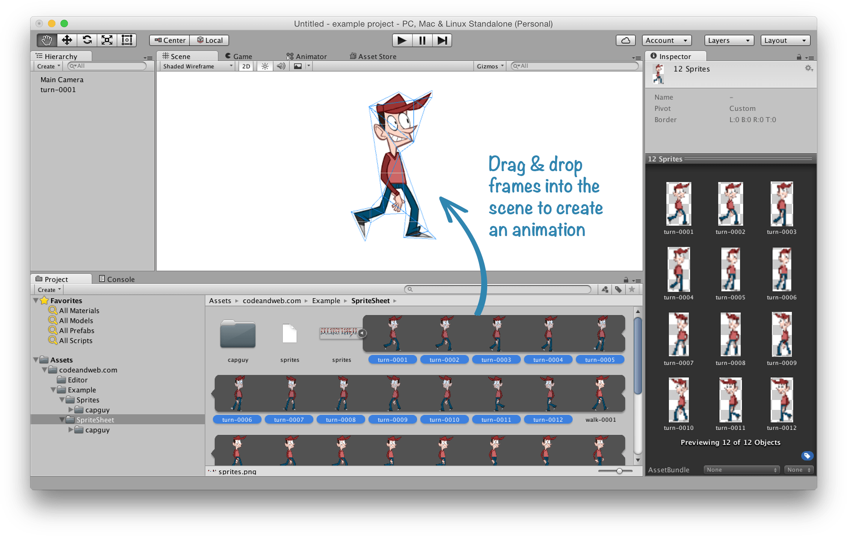Select the Hand tool
The width and height of the screenshot is (847, 536).
(x=47, y=40)
